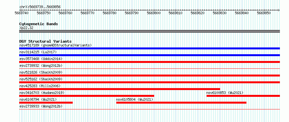
Task: Open the nsv525162 (Shaikh2009) label
Action: point(41,79)
